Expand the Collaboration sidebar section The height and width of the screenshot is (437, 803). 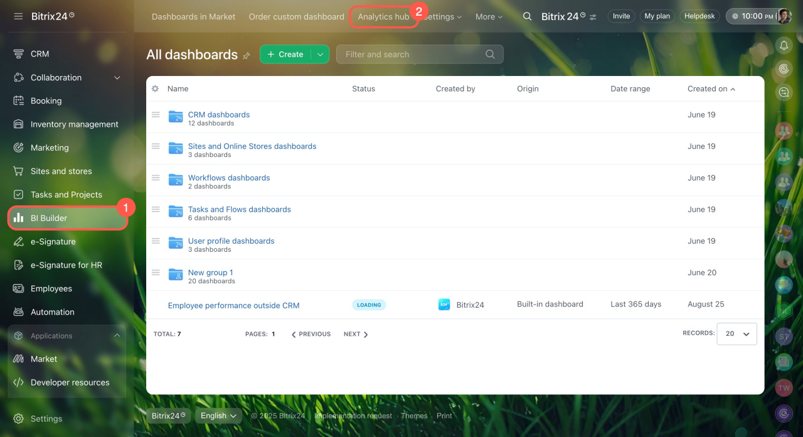tap(117, 78)
